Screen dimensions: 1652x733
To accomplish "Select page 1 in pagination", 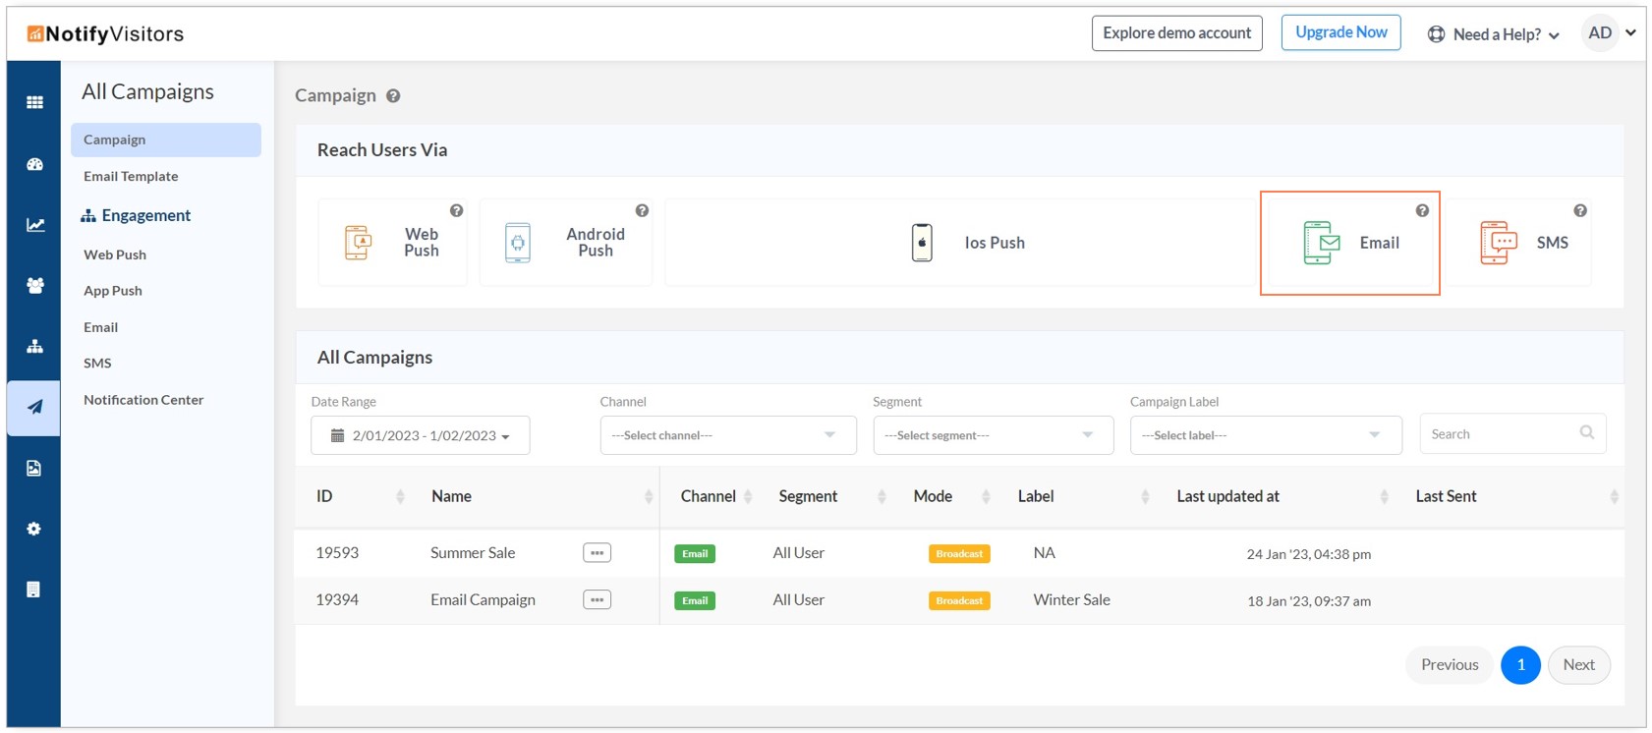I will point(1520,665).
